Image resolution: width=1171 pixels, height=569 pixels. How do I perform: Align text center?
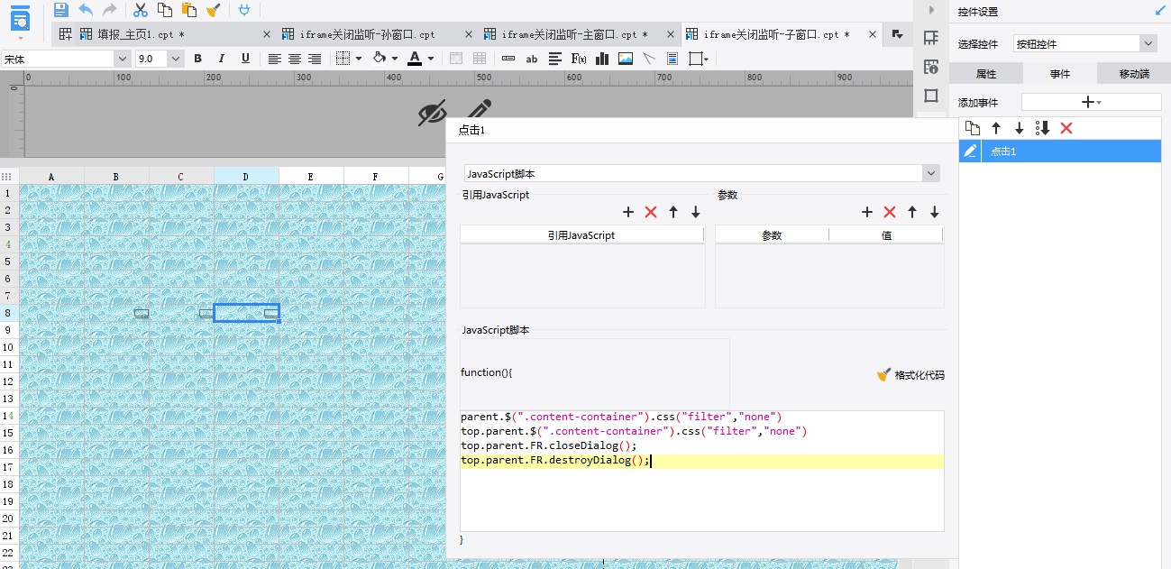tap(295, 59)
